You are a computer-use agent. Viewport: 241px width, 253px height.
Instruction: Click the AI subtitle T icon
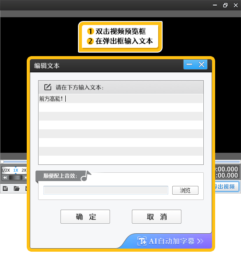(142, 241)
